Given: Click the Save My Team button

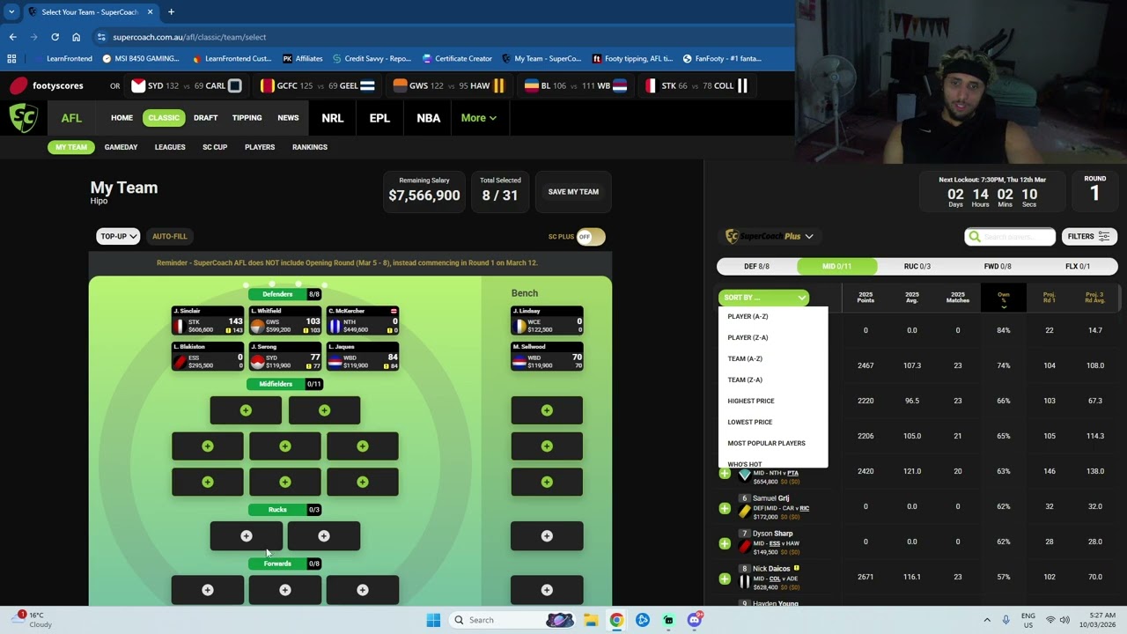Looking at the screenshot, I should pos(573,192).
